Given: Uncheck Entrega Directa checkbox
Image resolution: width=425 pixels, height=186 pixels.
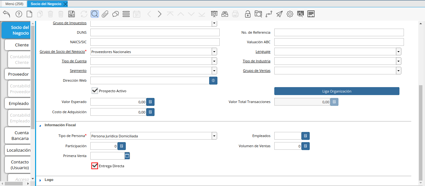Looking at the screenshot, I should click(95, 166).
